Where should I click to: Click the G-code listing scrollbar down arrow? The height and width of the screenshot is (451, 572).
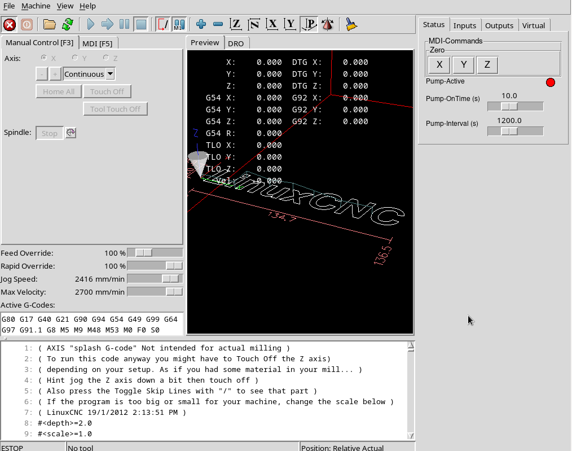[x=411, y=436]
